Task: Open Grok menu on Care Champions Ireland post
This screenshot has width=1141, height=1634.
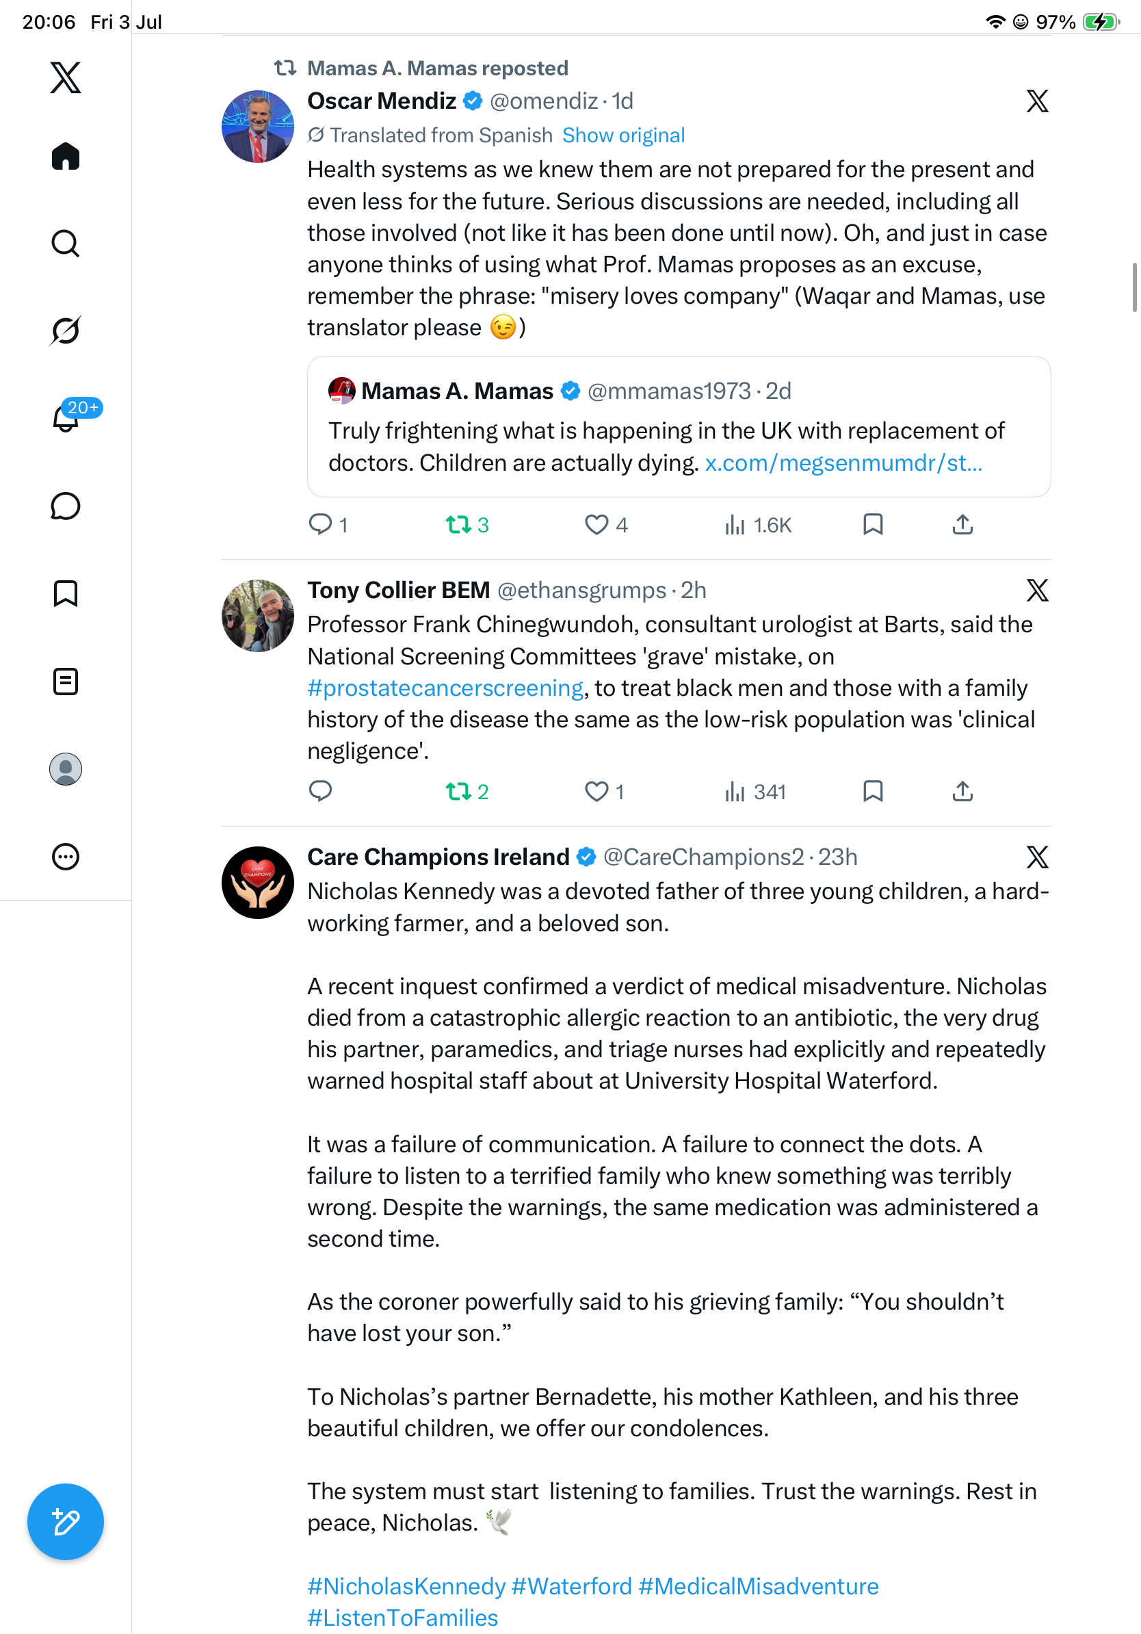Action: pyautogui.click(x=1037, y=857)
